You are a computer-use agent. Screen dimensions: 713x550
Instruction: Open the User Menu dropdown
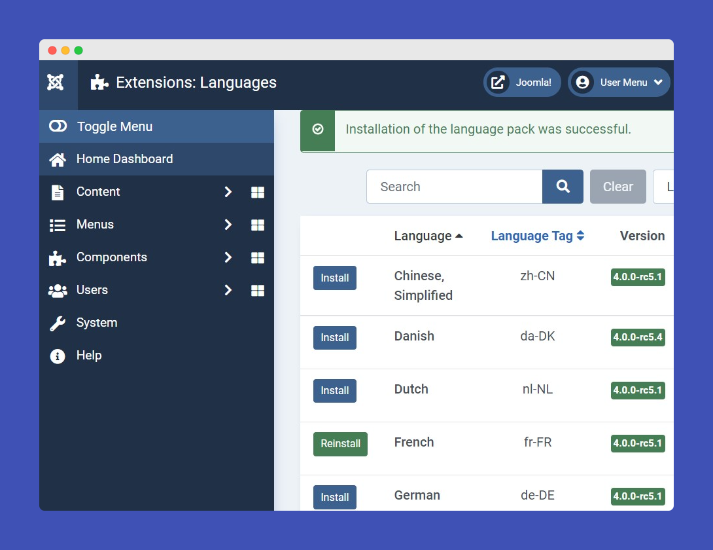click(x=619, y=82)
